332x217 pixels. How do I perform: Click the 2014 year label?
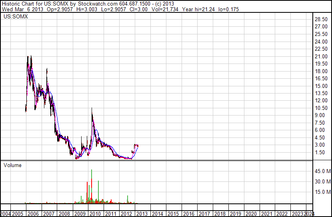(158, 214)
